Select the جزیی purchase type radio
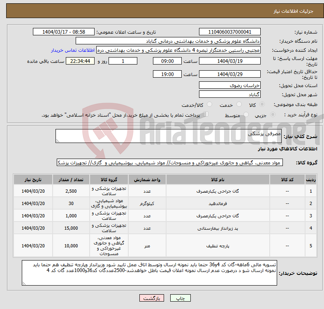 click(x=273, y=114)
